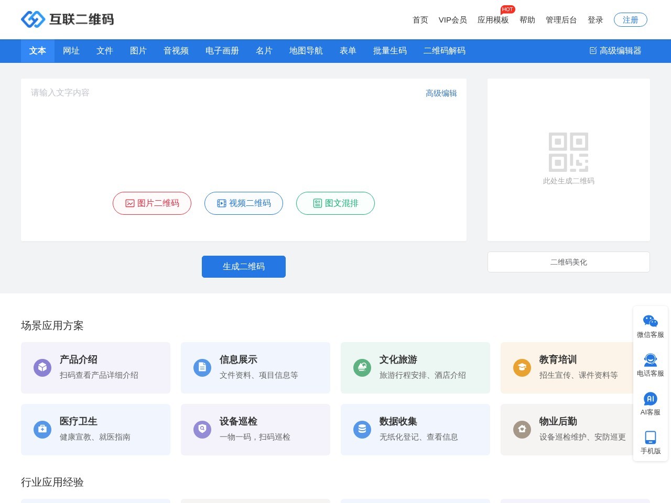Screen dimensions: 671x503
Task: Switch to the 图片 tab
Action: (138, 51)
